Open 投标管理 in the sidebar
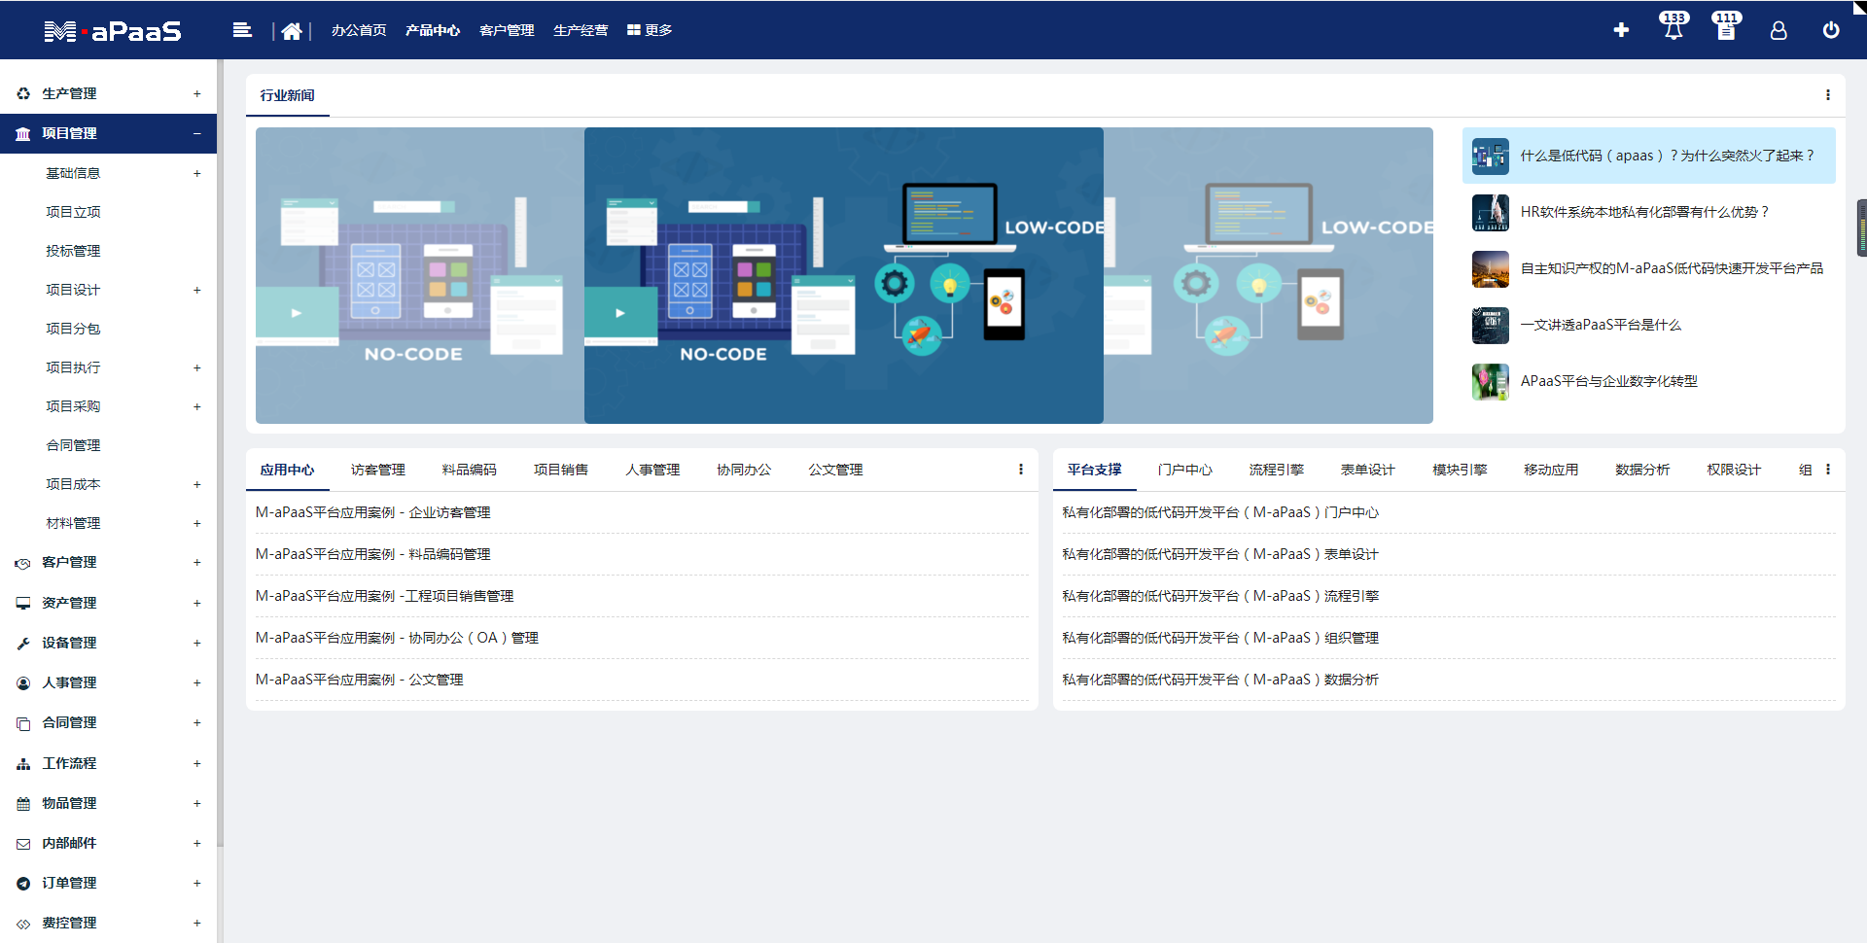Image resolution: width=1867 pixels, height=943 pixels. tap(73, 251)
